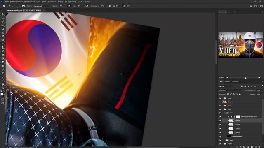Open layer blend mode dropdown Обычные

point(231,90)
